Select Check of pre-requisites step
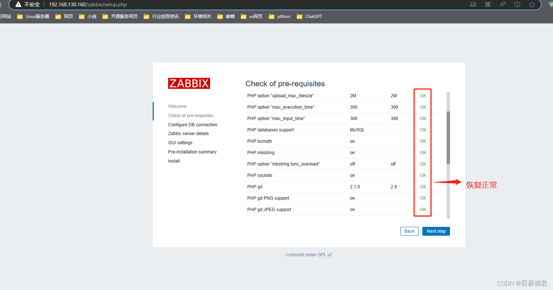This screenshot has height=290, width=553. click(x=191, y=116)
